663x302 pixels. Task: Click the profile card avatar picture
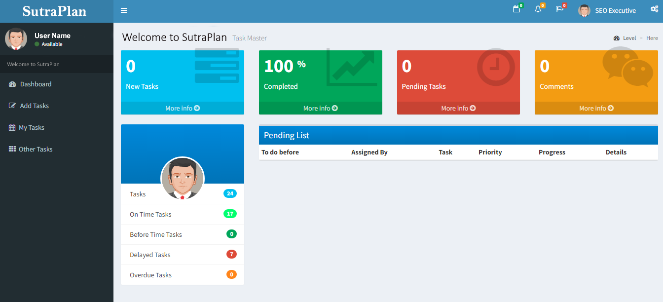pyautogui.click(x=183, y=178)
